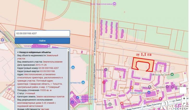189x110 pixels.
Task: Go back via Назад в найденные объекты
Action: pyautogui.click(x=34, y=52)
